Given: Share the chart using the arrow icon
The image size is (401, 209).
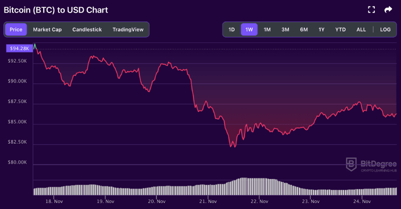Looking at the screenshot, I should (x=388, y=9).
